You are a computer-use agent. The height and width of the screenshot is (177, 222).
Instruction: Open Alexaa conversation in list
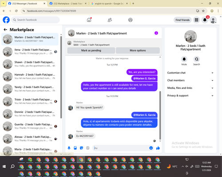(x=30, y=139)
